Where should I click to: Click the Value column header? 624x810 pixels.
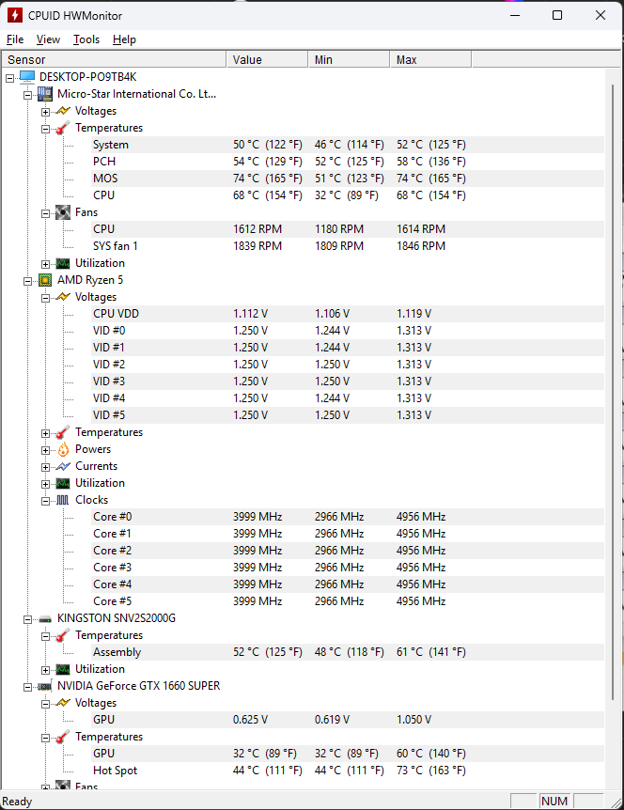click(267, 60)
